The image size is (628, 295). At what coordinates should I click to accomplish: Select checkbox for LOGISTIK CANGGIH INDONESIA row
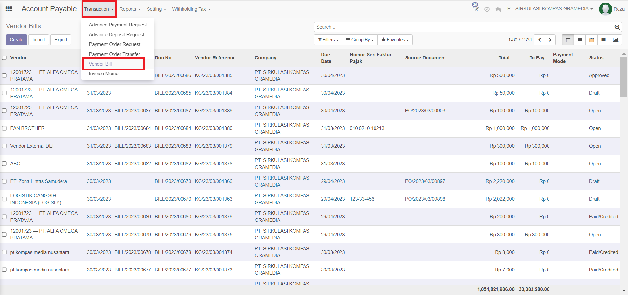point(4,199)
